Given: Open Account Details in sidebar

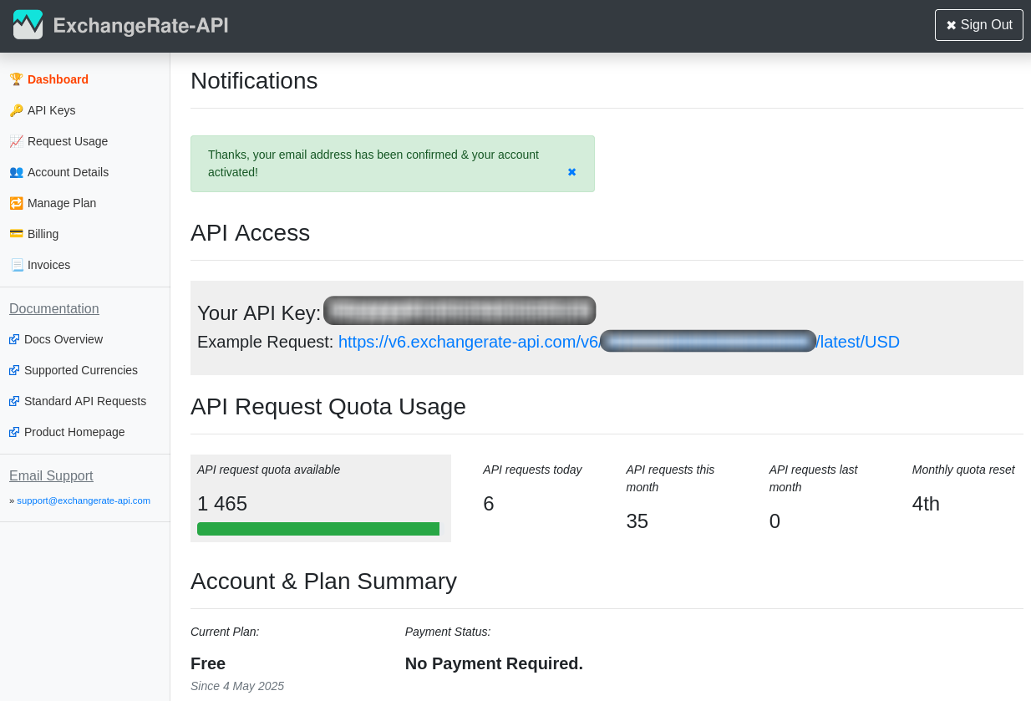Looking at the screenshot, I should pyautogui.click(x=68, y=172).
